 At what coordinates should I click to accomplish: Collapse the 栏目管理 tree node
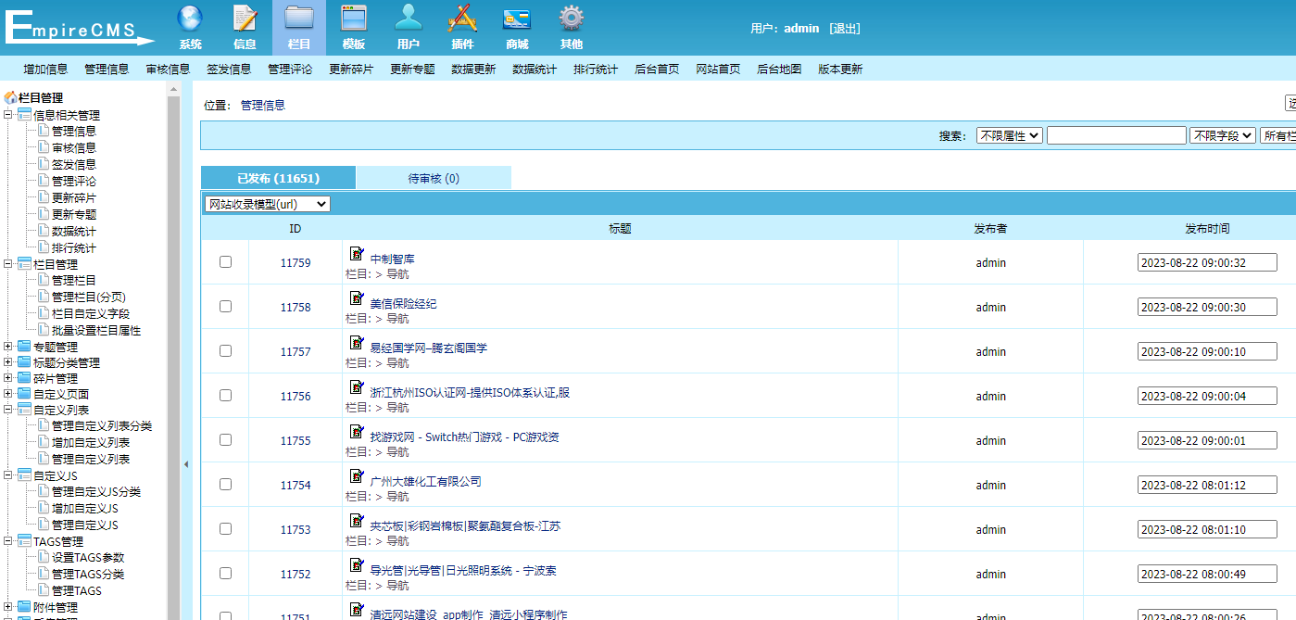(8, 264)
